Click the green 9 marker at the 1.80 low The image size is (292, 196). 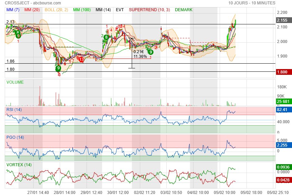(58, 68)
